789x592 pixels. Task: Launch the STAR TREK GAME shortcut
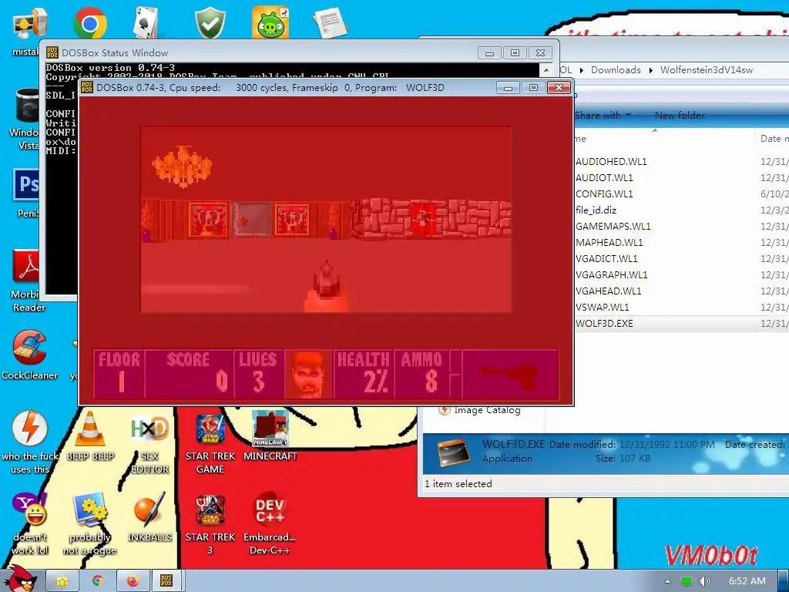[210, 443]
